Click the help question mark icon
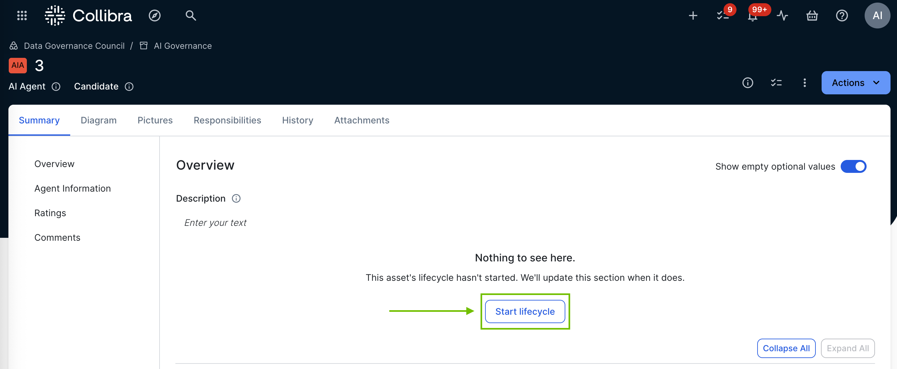The height and width of the screenshot is (369, 897). click(842, 16)
